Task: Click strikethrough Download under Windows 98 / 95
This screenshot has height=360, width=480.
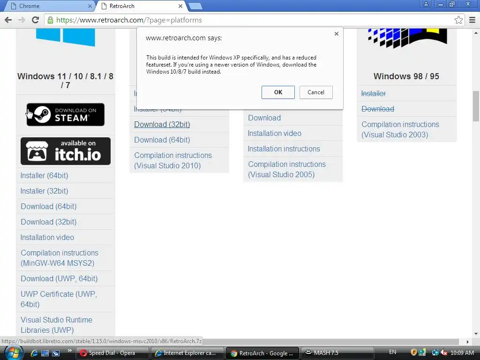Action: coord(378,109)
